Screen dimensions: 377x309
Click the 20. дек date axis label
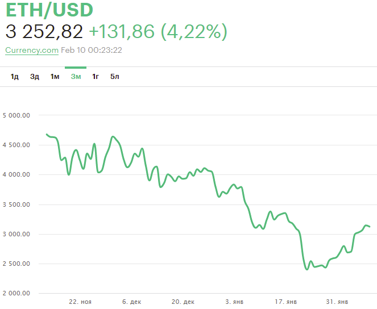pos(183,302)
